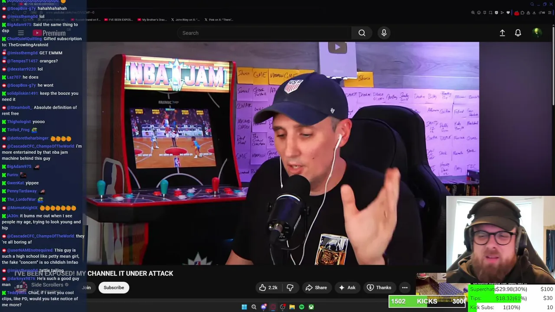
Task: Click the Ask button below video
Action: pyautogui.click(x=347, y=288)
